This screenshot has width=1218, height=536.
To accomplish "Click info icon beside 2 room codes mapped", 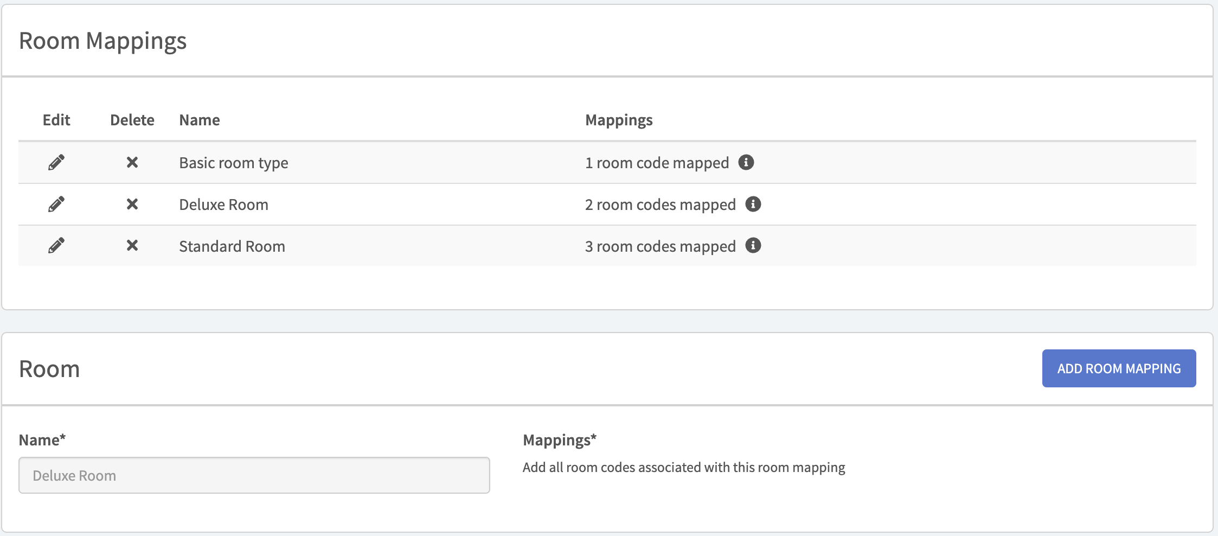I will point(753,204).
